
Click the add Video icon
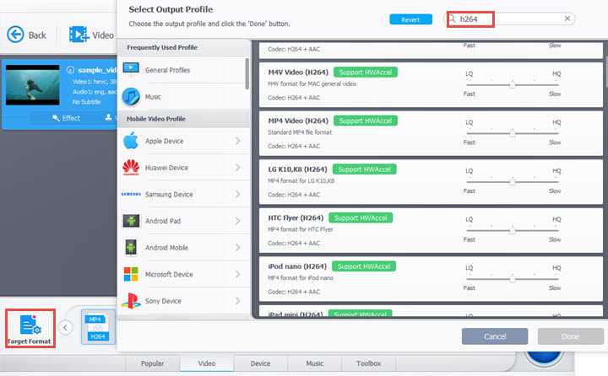click(79, 35)
